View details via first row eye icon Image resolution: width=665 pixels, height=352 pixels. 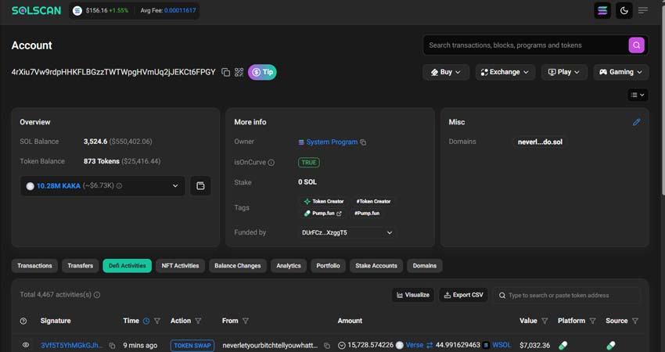tap(26, 345)
